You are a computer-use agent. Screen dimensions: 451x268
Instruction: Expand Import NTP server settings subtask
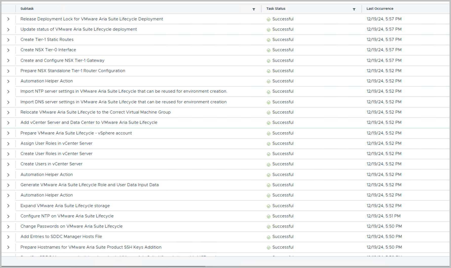pos(8,92)
